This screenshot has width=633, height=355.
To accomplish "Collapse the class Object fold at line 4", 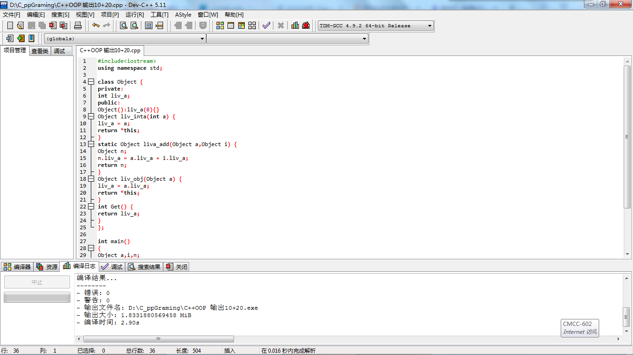I will pyautogui.click(x=91, y=82).
